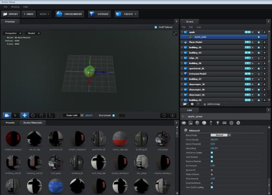The width and height of the screenshot is (272, 195).
Task: Toggle visibility of the Plane Model layer
Action: coord(258,42)
